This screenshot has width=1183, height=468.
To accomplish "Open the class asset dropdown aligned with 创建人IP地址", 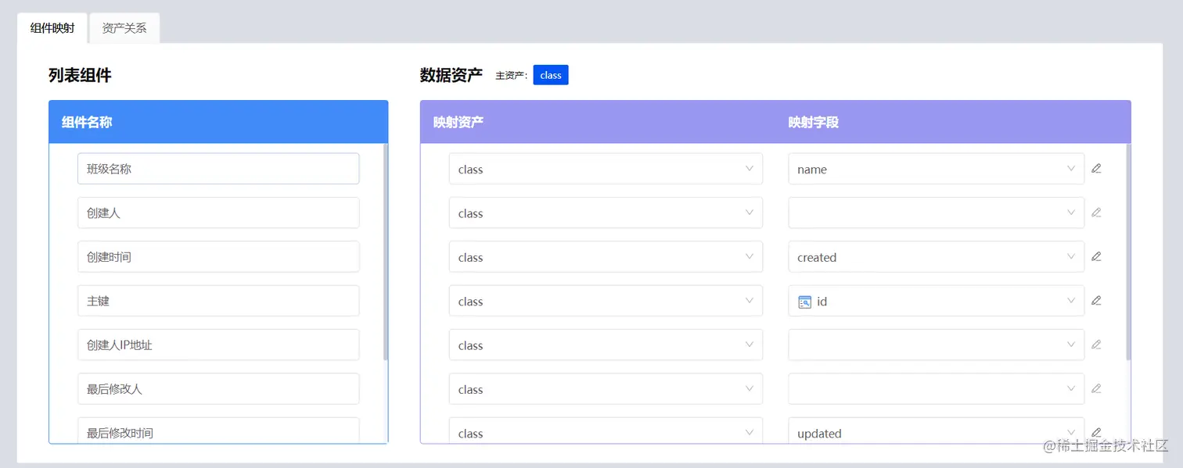I will [606, 345].
